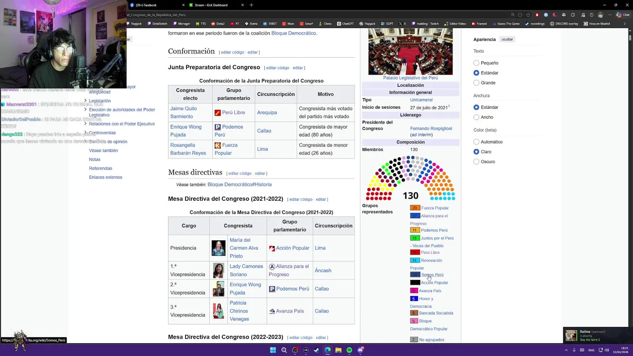Open Véase también in sidebar contents
This screenshot has height=356, width=633.
[x=103, y=150]
